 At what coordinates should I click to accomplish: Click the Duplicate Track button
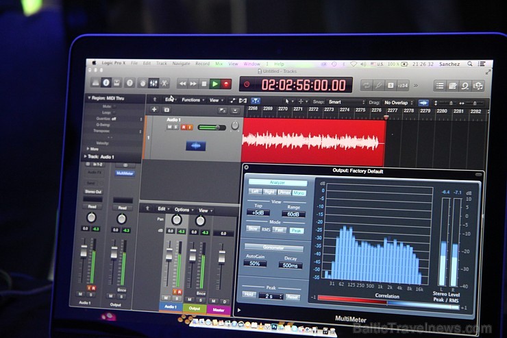(167, 110)
